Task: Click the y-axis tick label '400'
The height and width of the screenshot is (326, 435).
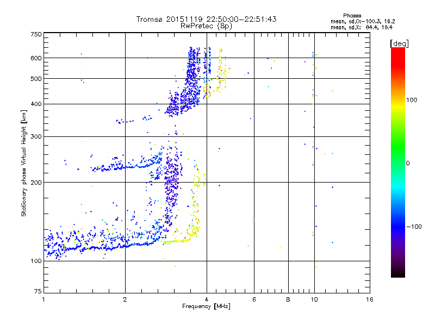Action: pyautogui.click(x=36, y=104)
